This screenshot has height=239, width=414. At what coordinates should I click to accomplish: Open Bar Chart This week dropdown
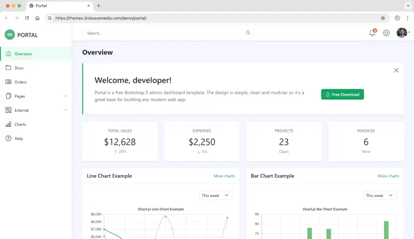point(380,196)
